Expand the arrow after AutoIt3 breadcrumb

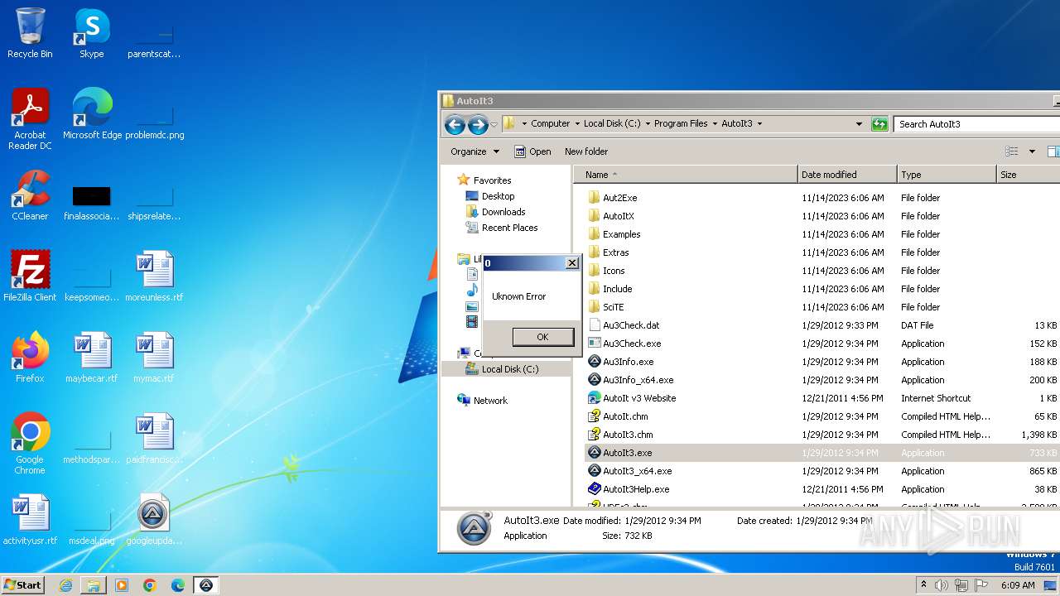[759, 124]
